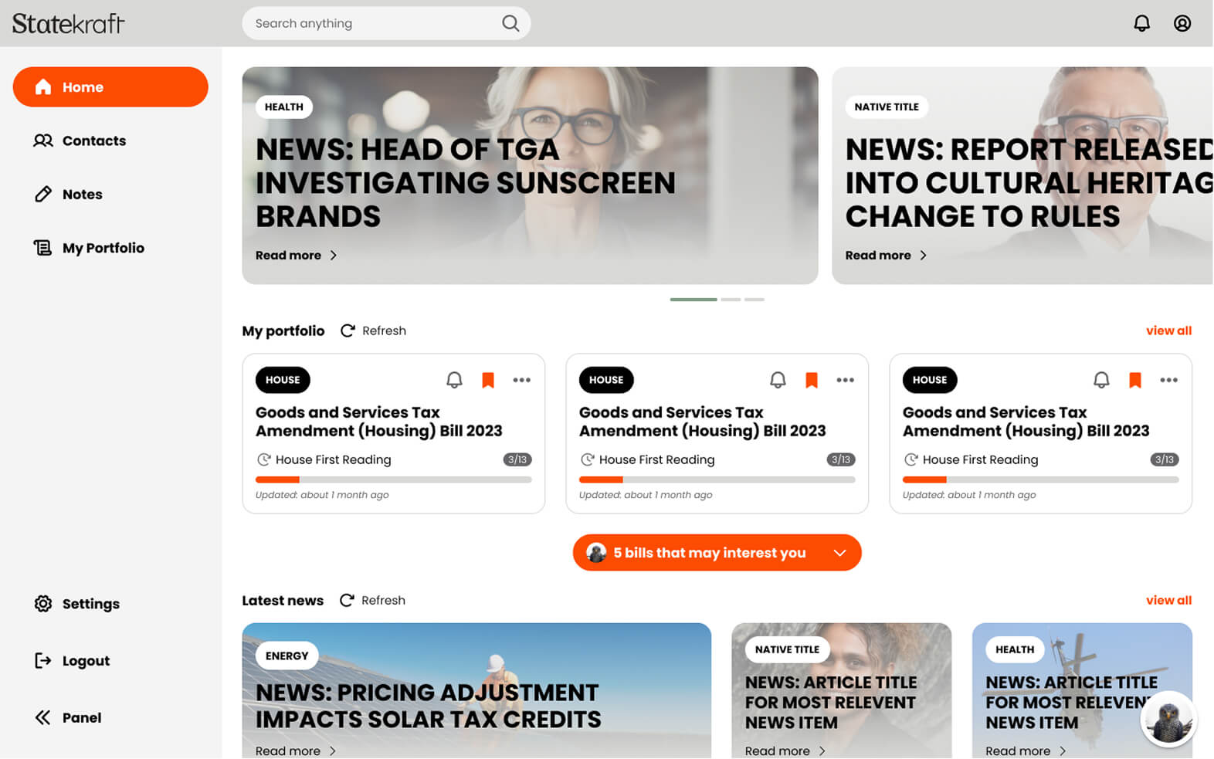This screenshot has height=759, width=1214.
Task: Select second carousel indicator under news banner
Action: pyautogui.click(x=731, y=300)
